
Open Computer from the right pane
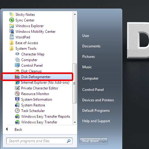90,78
